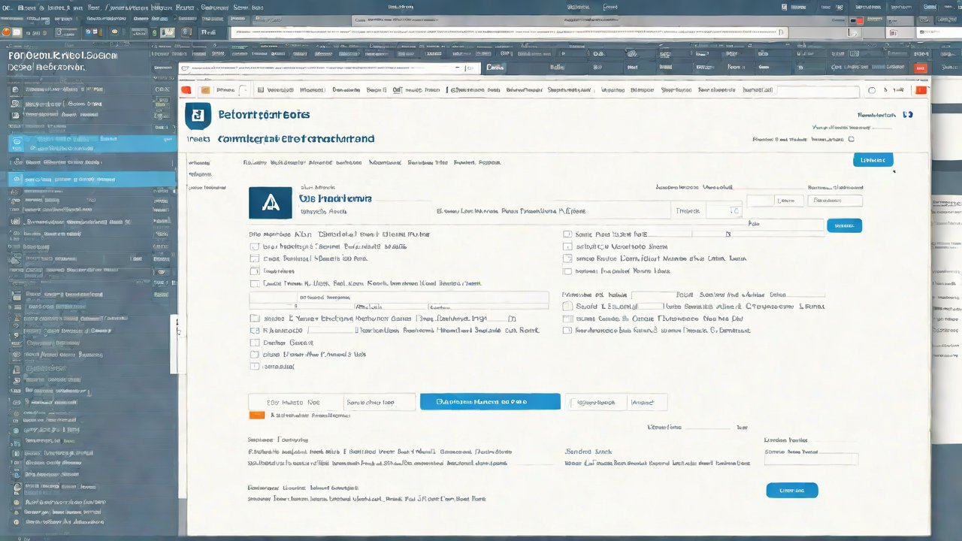
Task: Click icon in first highlighted sidebar row
Action: (16, 140)
